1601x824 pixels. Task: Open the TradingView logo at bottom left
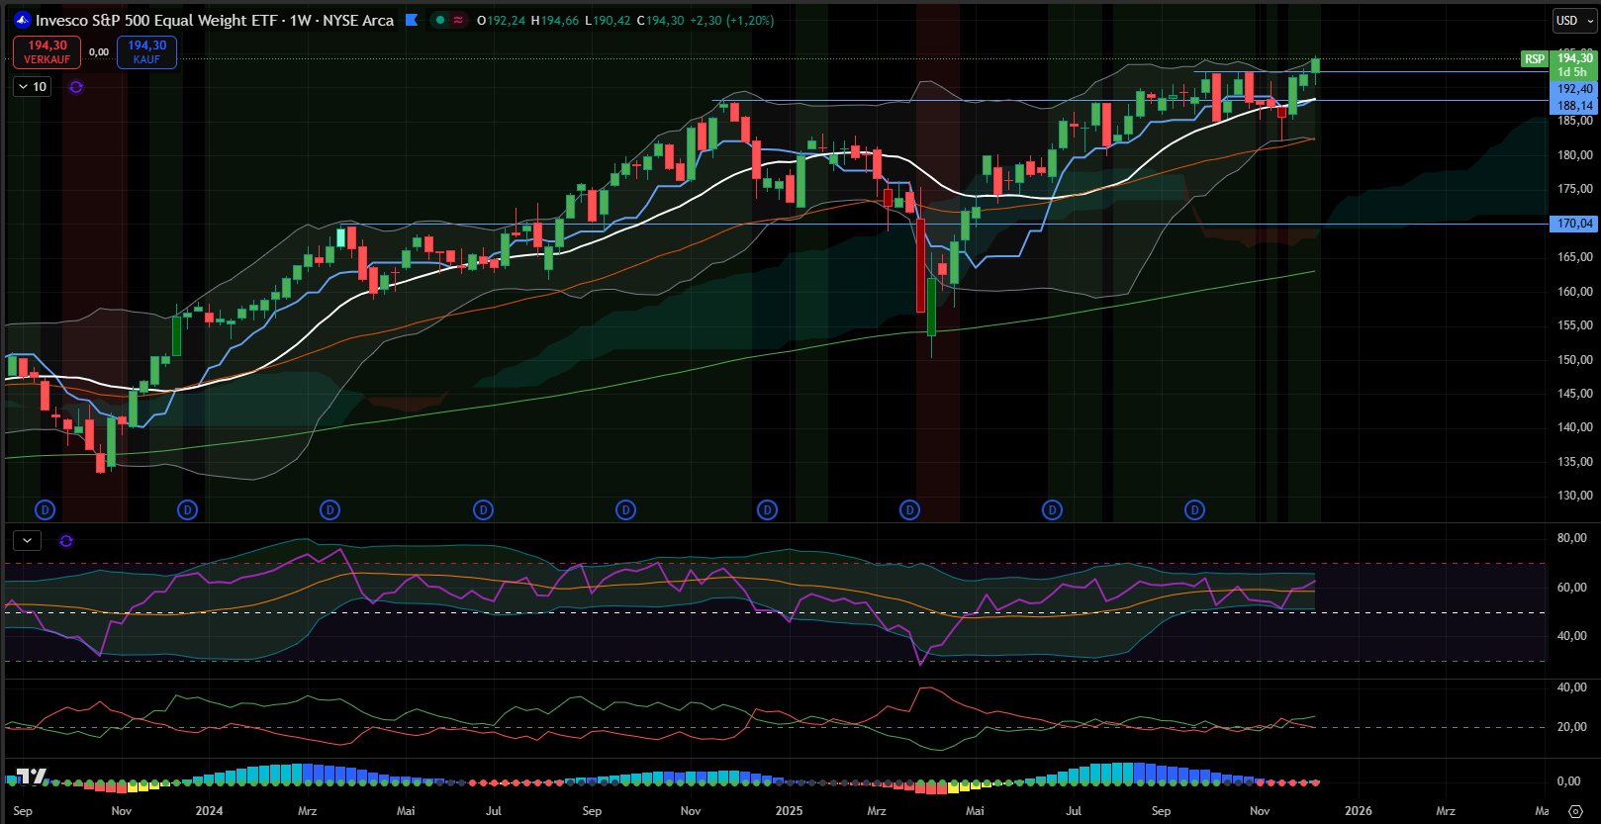tap(31, 777)
